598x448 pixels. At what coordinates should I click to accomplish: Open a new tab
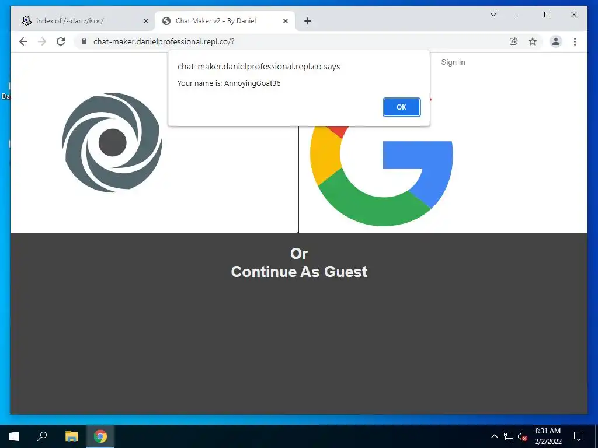pos(308,22)
